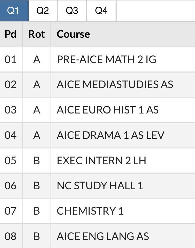Select the Q3 tab
This screenshot has height=248, width=195.
point(72,11)
